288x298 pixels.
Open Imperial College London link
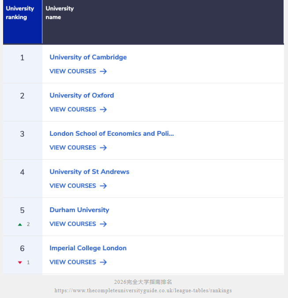88,248
